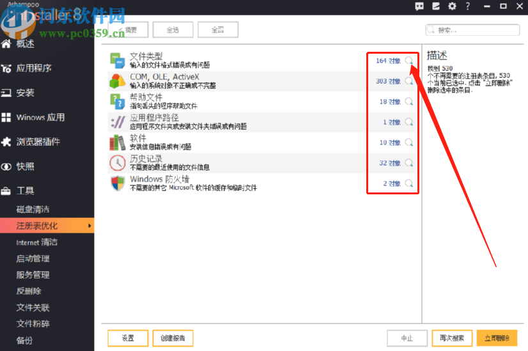This screenshot has width=528, height=351.
Task: Select Internet 清洁 tool
Action: pos(36,242)
